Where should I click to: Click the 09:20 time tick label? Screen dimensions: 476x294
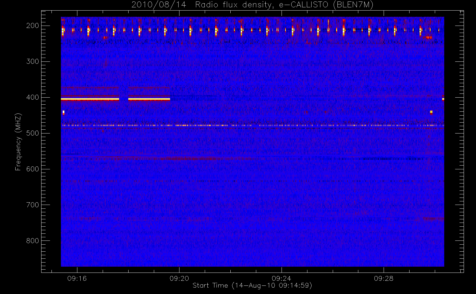179,278
